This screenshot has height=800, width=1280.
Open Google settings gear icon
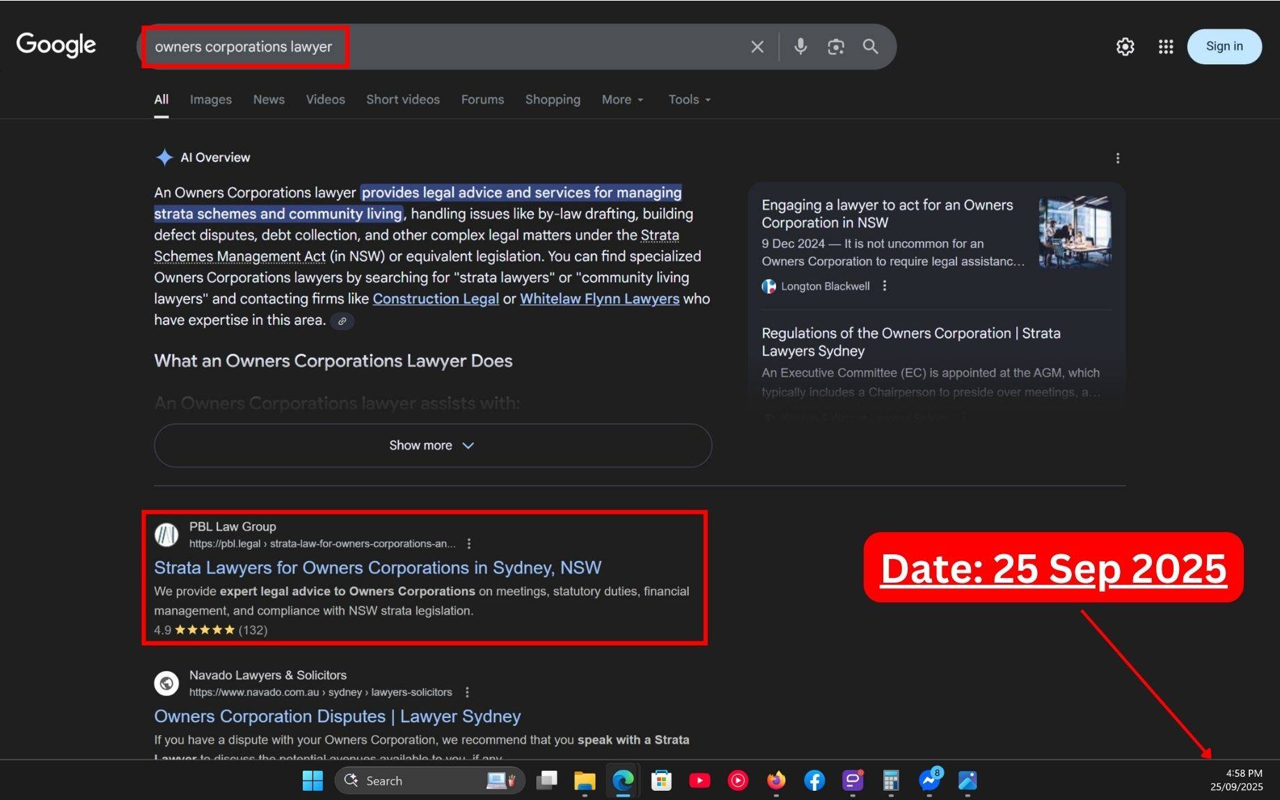coord(1125,47)
